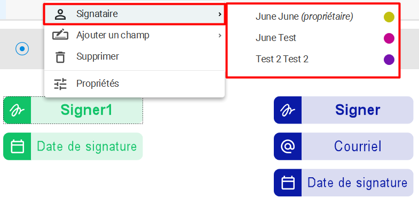419x206 pixels.
Task: Click the sliders icon beside Propriétés
Action: [60, 84]
